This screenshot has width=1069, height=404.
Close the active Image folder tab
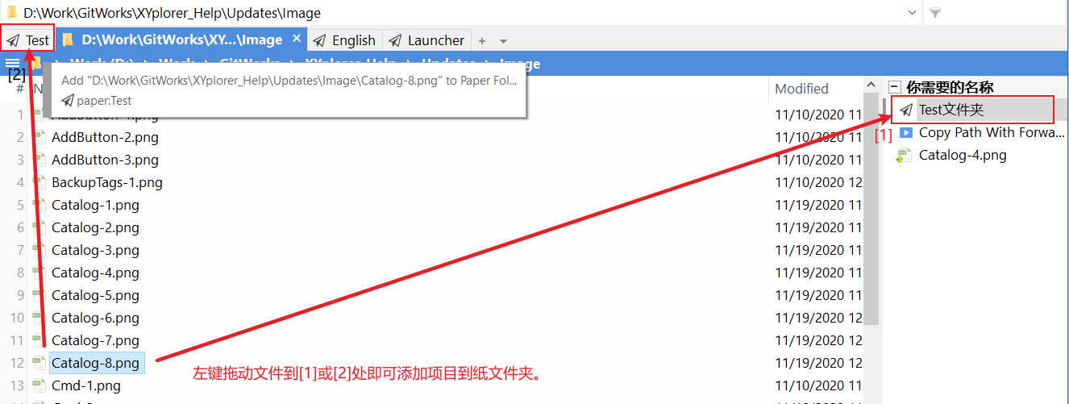point(297,39)
